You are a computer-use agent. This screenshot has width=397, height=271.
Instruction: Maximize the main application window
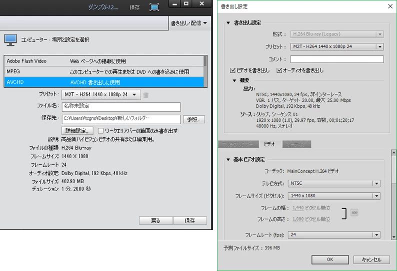click(x=186, y=3)
